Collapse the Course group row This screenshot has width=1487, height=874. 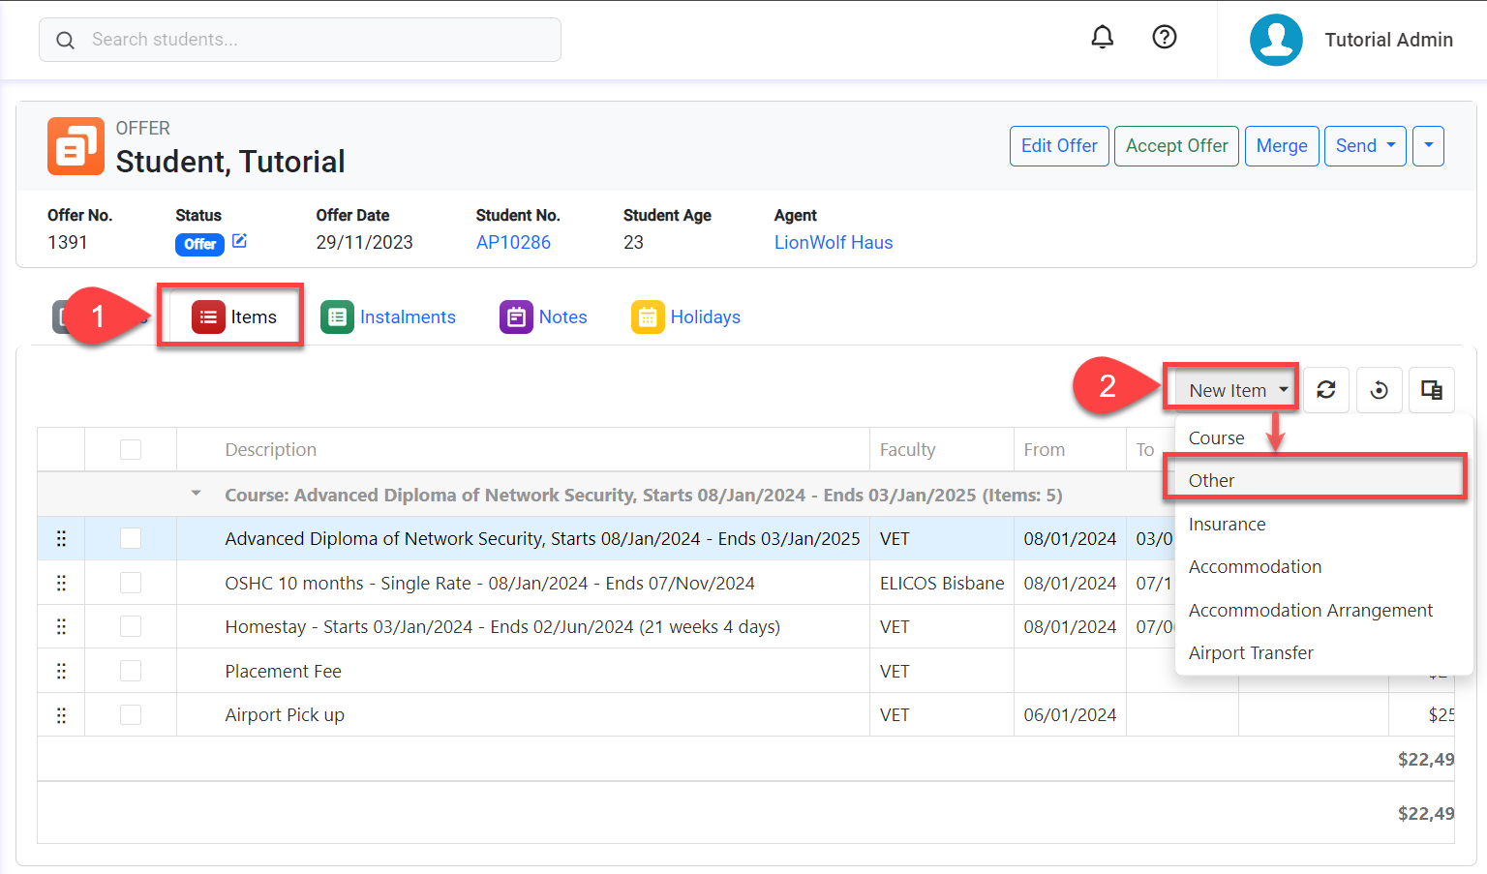(197, 494)
